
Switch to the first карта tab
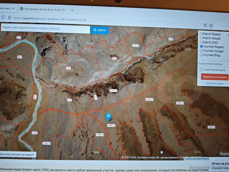[6, 9]
